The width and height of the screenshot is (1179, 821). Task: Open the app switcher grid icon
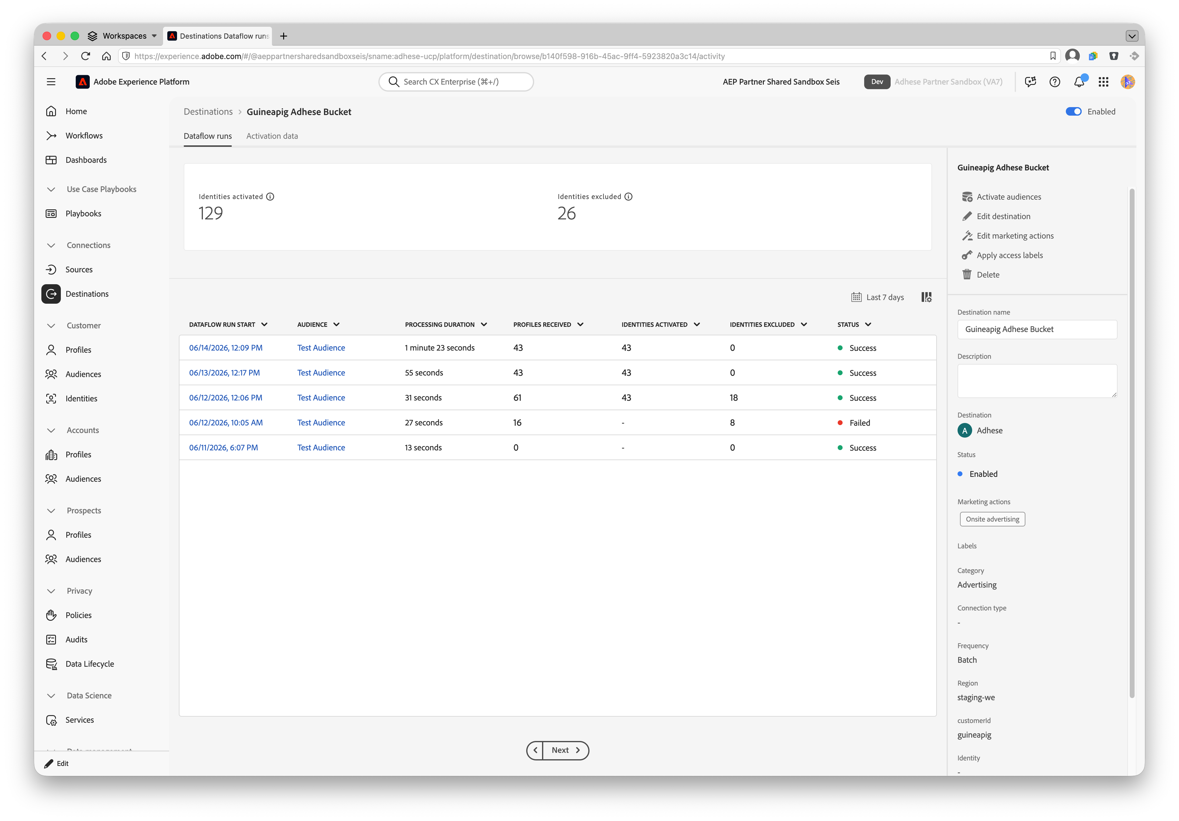coord(1104,82)
